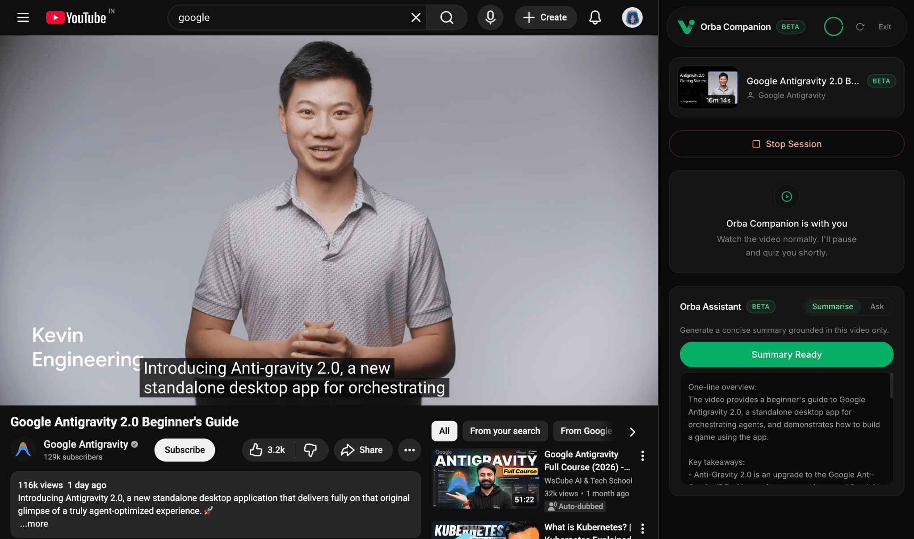This screenshot has height=539, width=914.
Task: Stop the Orba session
Action: (787, 144)
